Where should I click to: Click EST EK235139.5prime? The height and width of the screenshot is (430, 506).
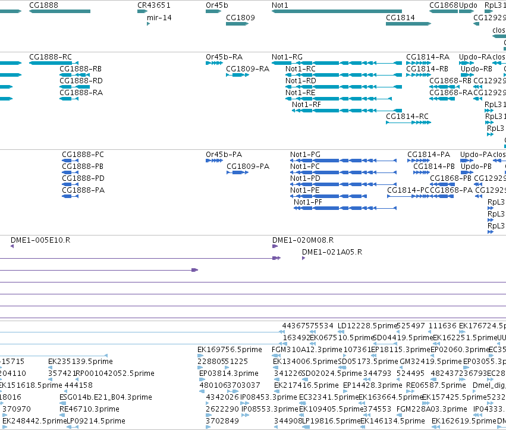click(51, 368)
